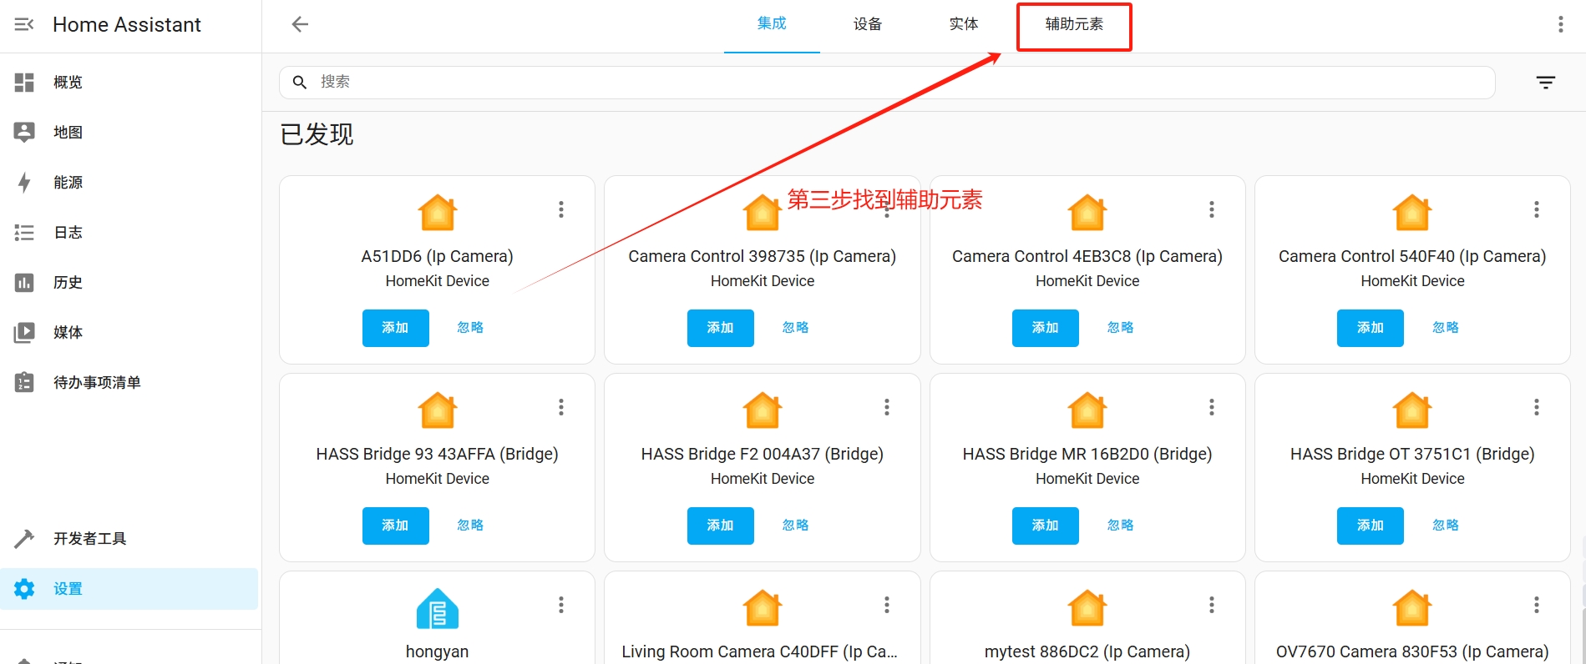Click HomeKit icon of HASS Bridge F2 004A37
This screenshot has height=664, width=1586.
pyautogui.click(x=763, y=410)
